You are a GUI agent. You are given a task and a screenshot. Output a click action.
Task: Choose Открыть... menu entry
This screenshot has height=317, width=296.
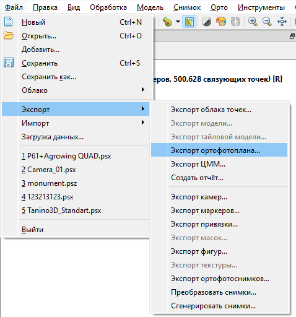[76, 36]
